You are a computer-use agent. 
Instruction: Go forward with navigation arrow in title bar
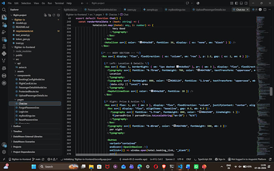(87, 3)
